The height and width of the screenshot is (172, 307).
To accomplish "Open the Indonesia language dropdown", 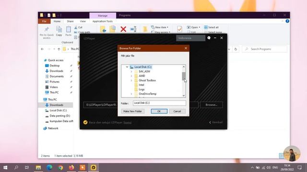I will [191, 38].
